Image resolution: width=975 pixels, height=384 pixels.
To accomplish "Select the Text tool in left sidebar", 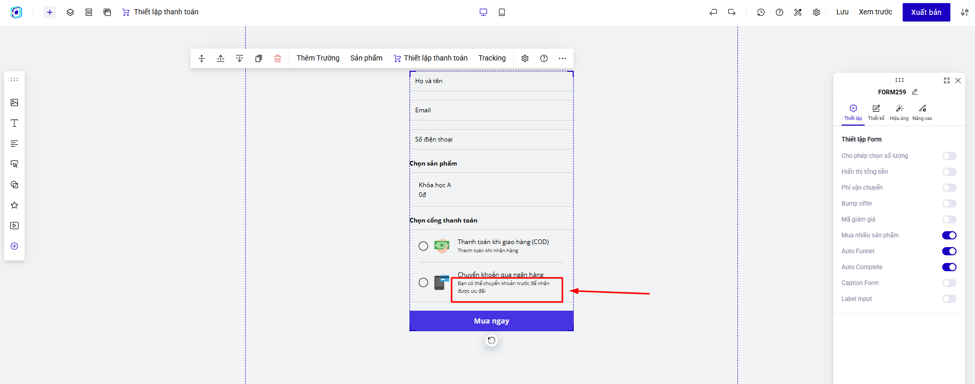I will [x=14, y=123].
